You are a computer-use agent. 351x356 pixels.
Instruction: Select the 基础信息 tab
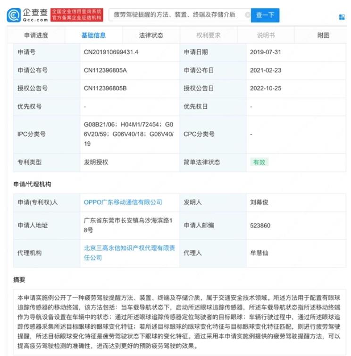pos(93,35)
